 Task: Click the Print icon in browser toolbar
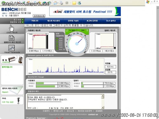coord(61,3)
